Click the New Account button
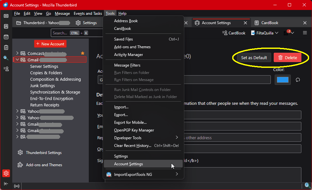Screen dimensions: 312x190 pyautogui.click(x=50, y=44)
